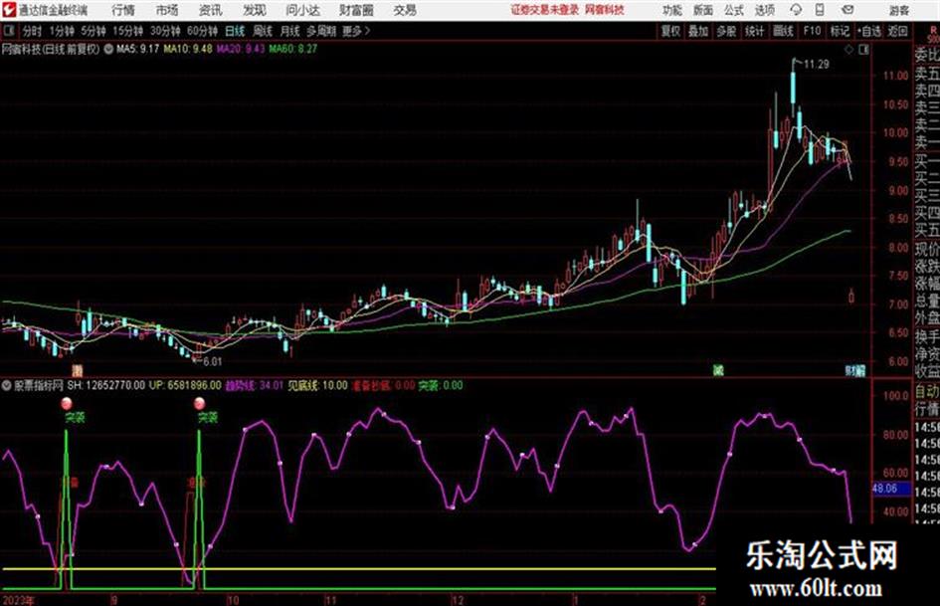Click the 见底线 10.00 indicator label
The width and height of the screenshot is (940, 606).
coord(317,385)
